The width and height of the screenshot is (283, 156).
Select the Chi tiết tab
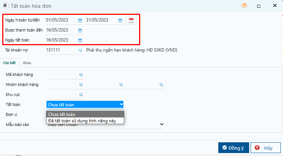9,63
